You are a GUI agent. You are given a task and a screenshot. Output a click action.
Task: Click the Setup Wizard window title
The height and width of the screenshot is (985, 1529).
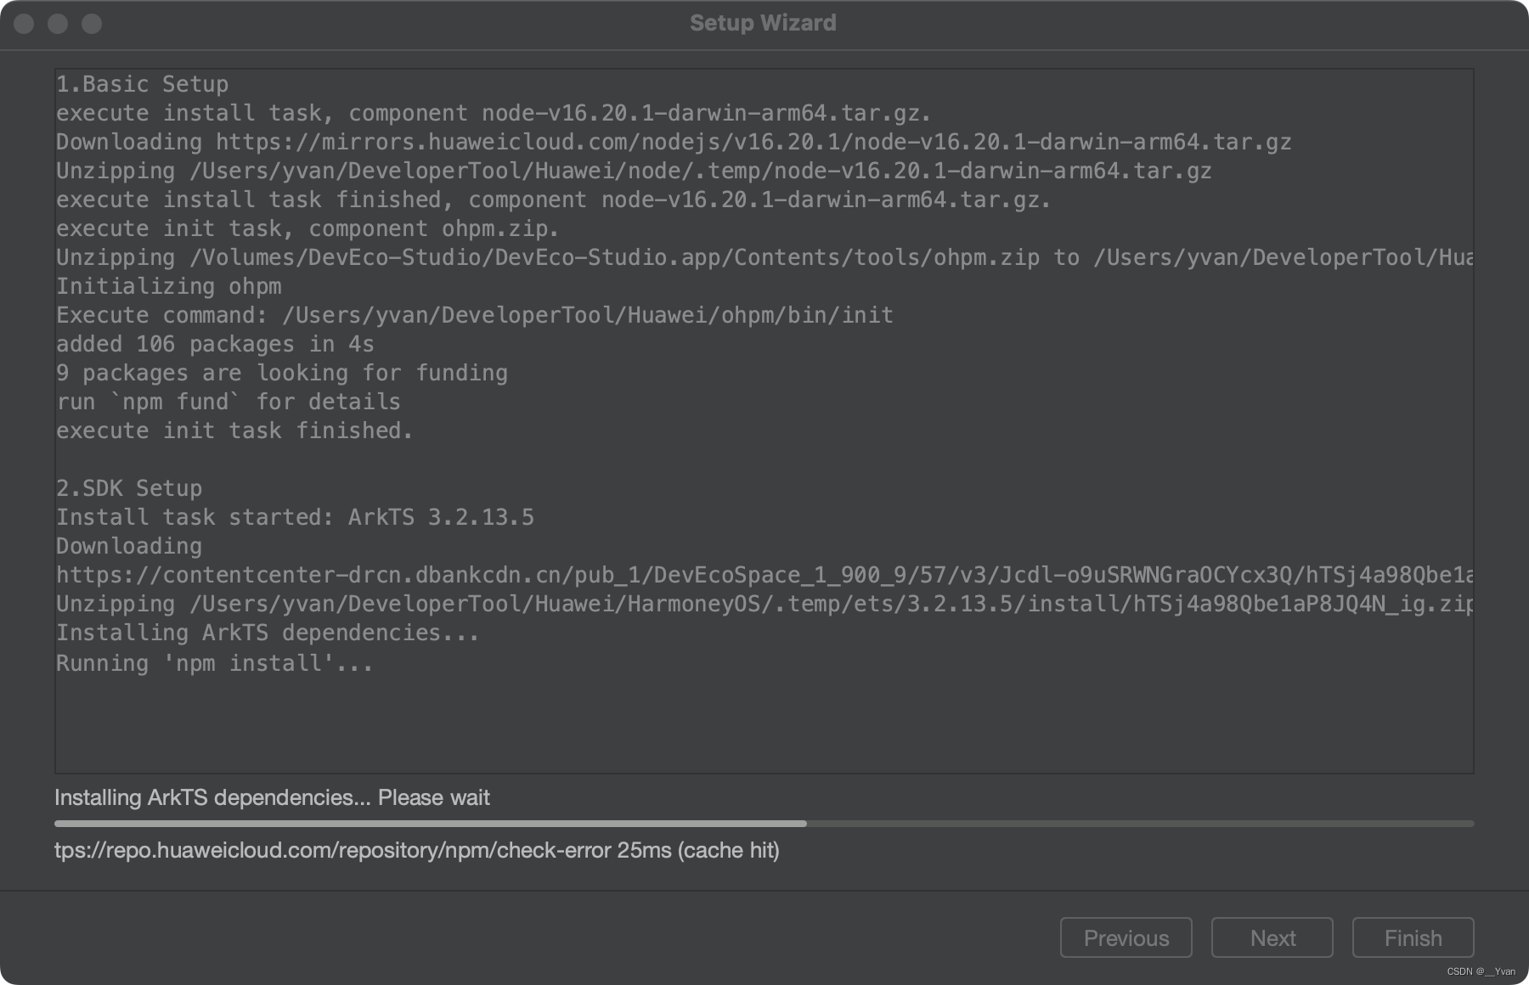coord(763,23)
